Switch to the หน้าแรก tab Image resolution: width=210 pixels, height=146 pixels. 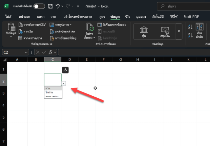[24, 17]
